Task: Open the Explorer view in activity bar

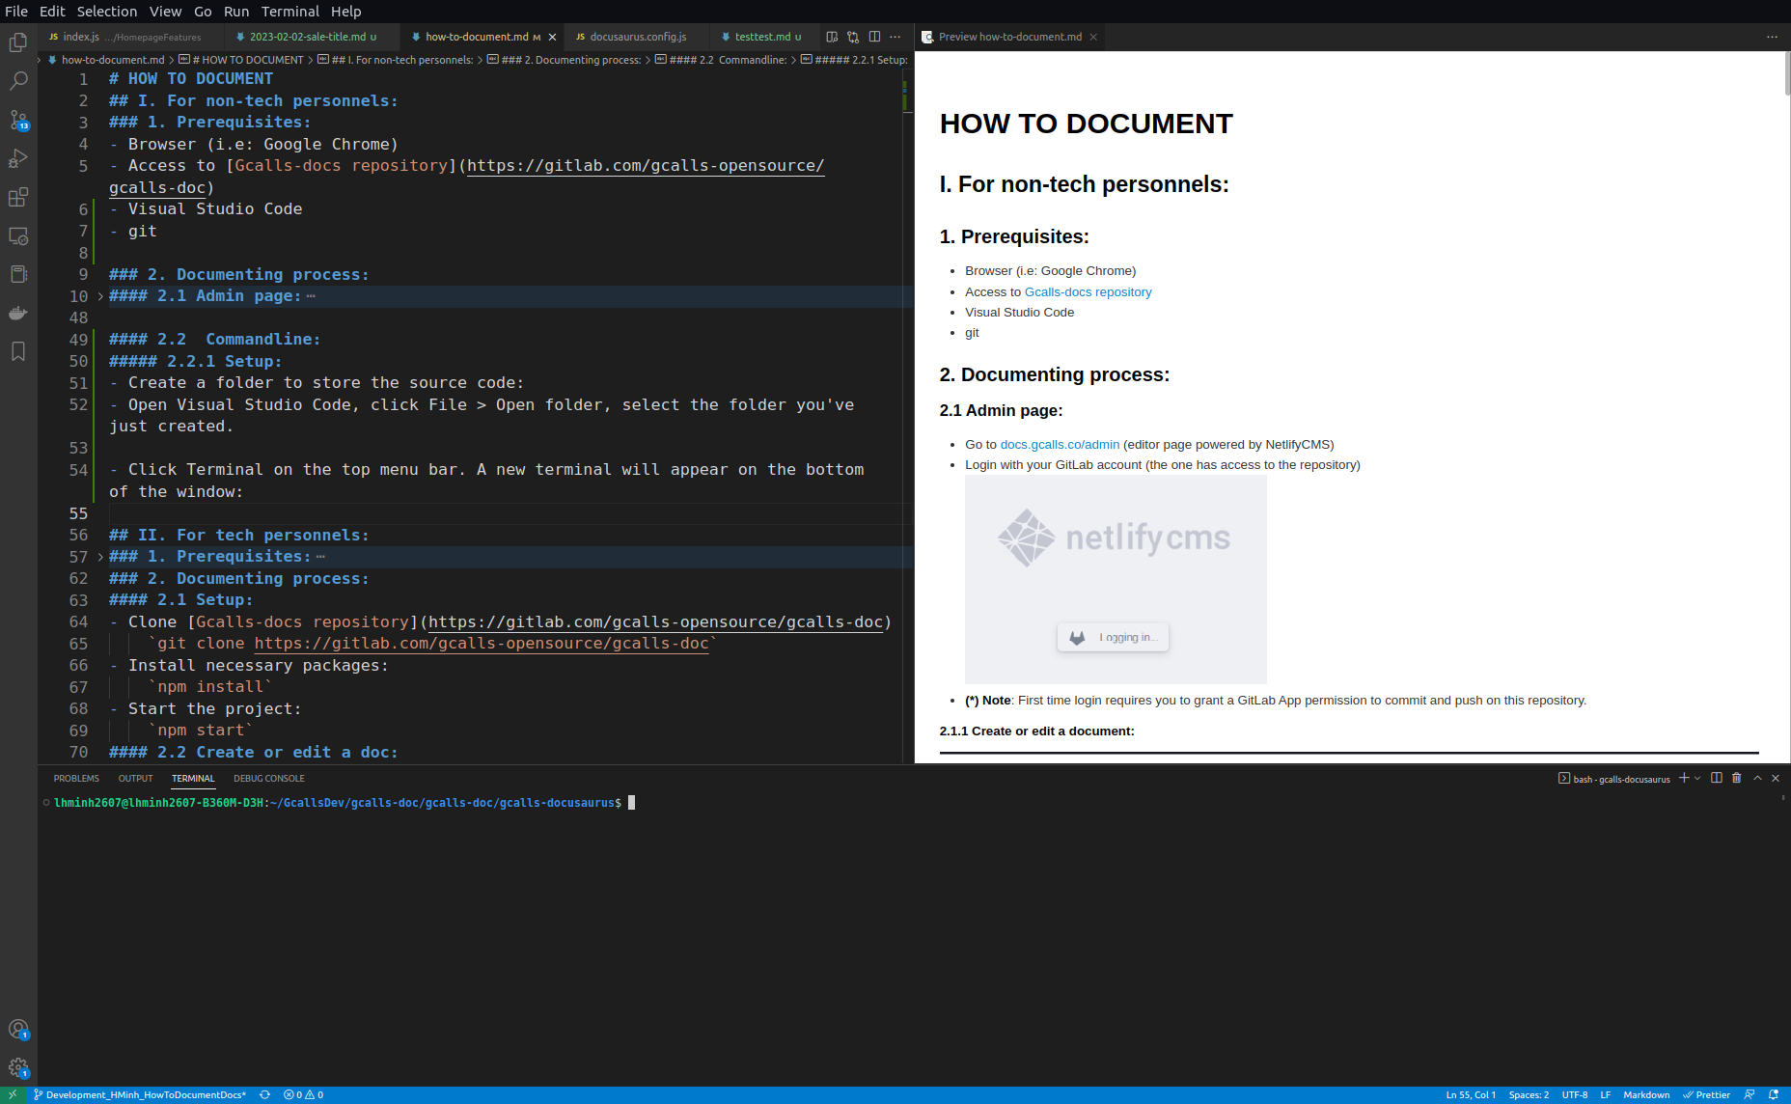Action: [18, 42]
